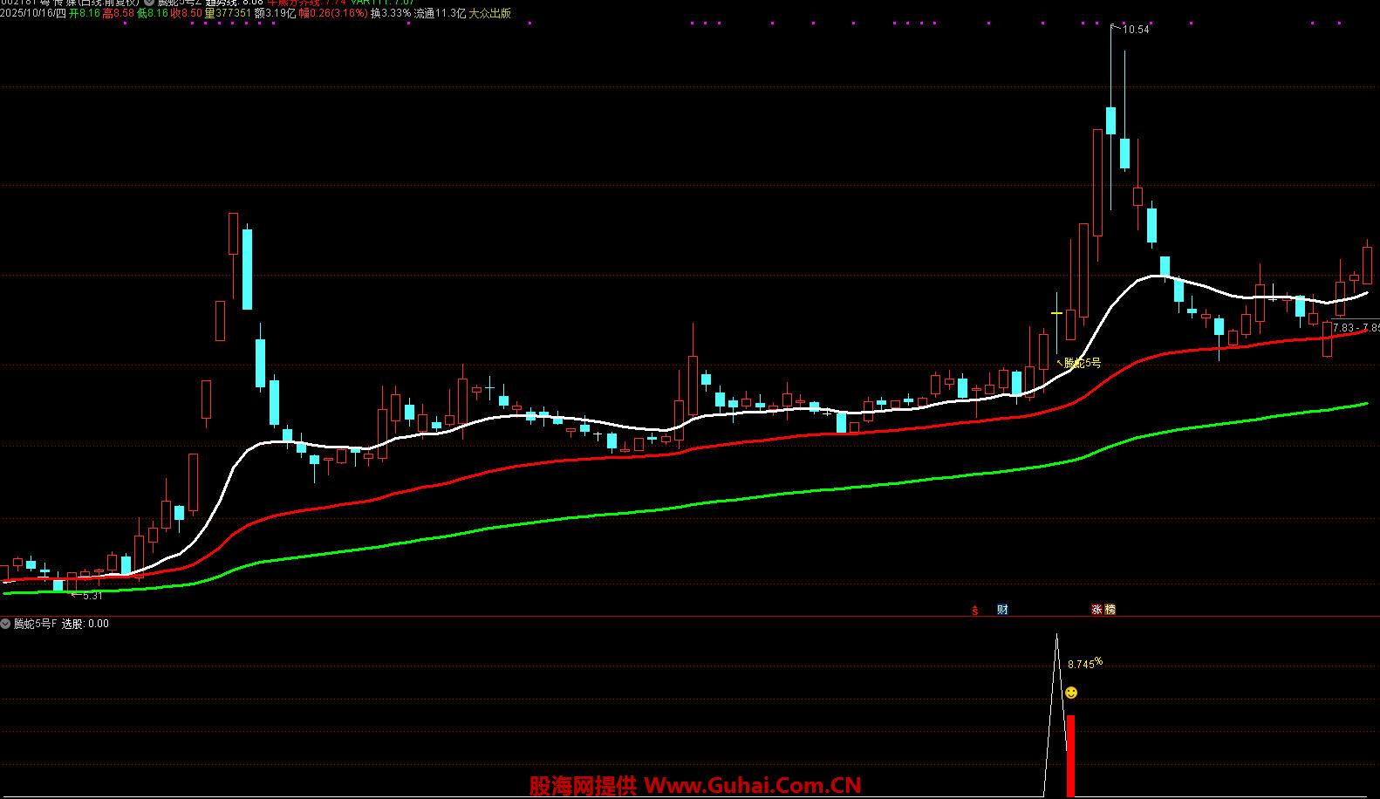
Task: Click the 8.745% percentage label
Action: pos(1084,664)
